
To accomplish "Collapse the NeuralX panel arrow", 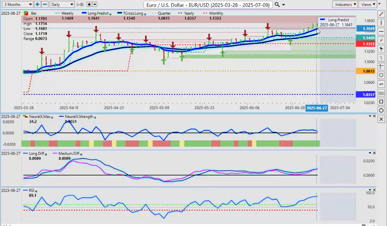I will pyautogui.click(x=370, y=116).
